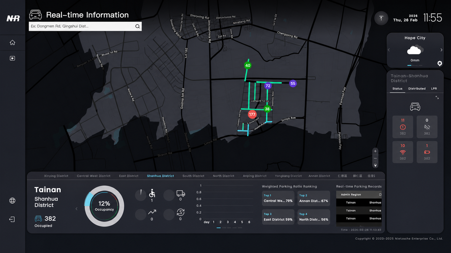Open Top 3 East District 59% card
Viewport: 451px width, 253px height.
click(x=278, y=217)
